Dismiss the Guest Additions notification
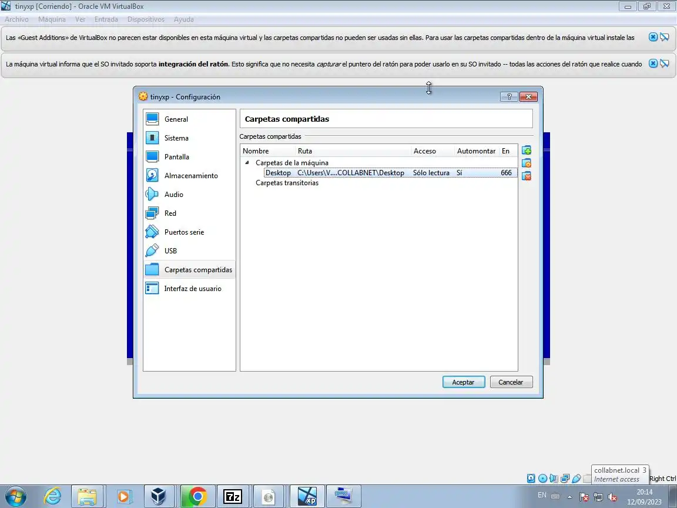 (x=653, y=37)
